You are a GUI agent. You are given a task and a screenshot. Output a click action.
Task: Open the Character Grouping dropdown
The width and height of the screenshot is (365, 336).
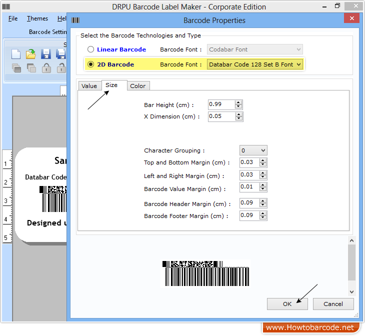click(253, 150)
